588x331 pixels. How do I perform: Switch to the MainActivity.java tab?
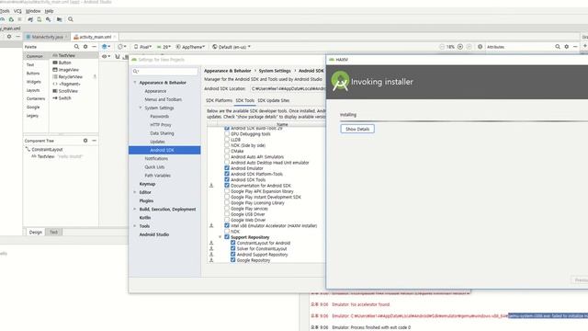click(47, 37)
